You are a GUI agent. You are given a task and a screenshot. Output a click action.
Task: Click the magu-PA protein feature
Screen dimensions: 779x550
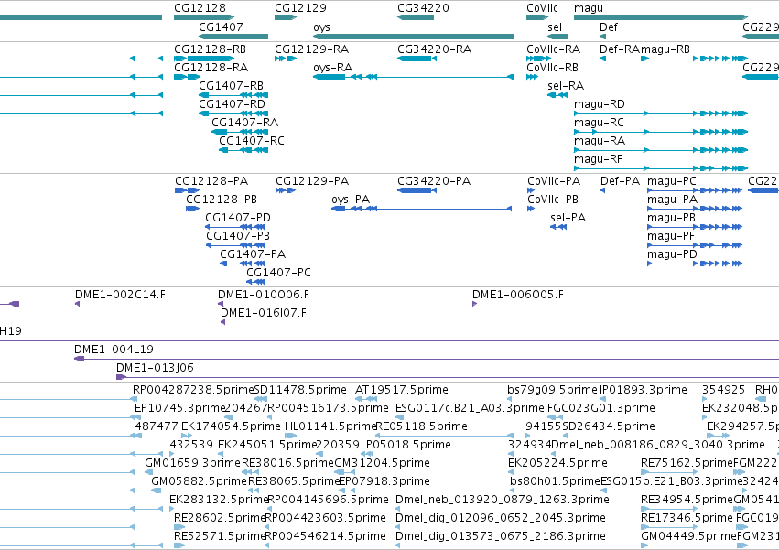point(695,209)
